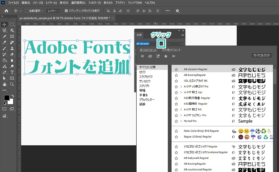Open the font family dropdown arrow
Screen dimensions: 279x172
pos(161,44)
